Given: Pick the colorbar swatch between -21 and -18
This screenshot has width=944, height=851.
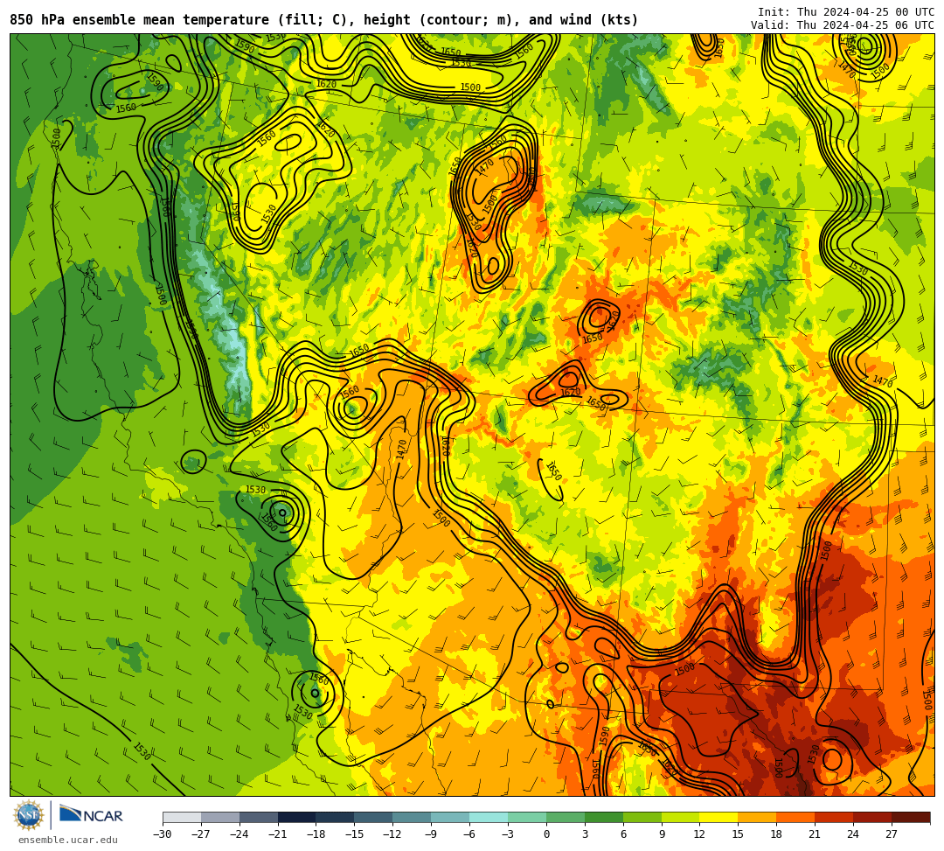Looking at the screenshot, I should [297, 817].
